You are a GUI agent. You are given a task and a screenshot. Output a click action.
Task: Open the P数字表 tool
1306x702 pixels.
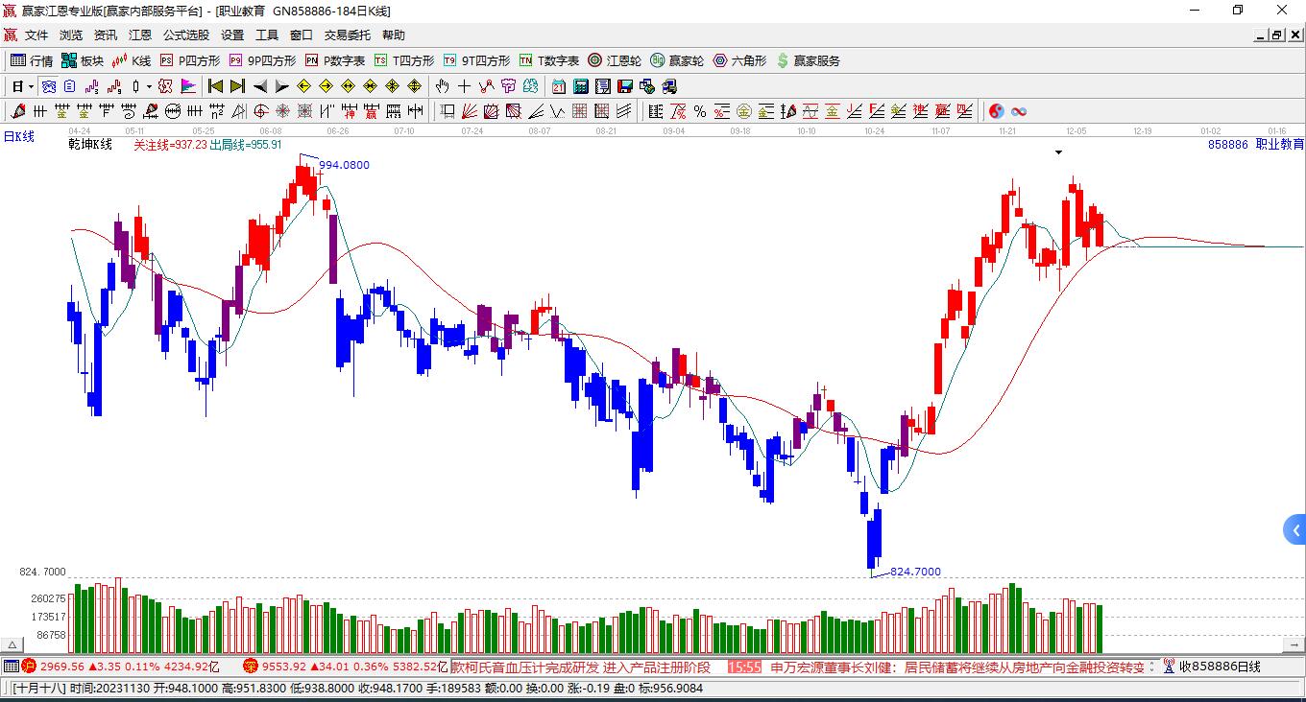tap(334, 60)
